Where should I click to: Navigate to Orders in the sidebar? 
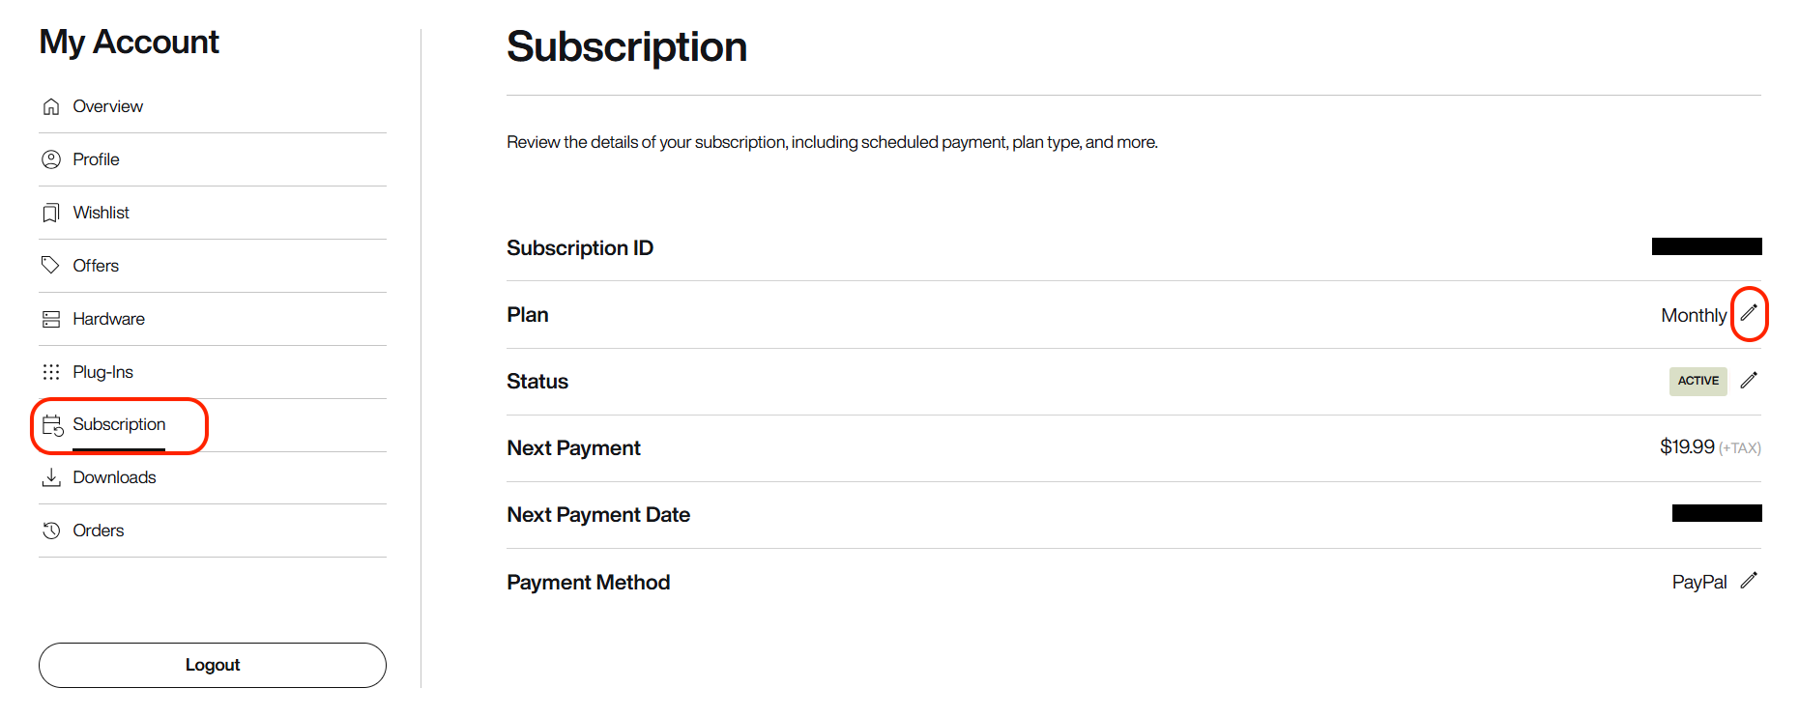(99, 531)
